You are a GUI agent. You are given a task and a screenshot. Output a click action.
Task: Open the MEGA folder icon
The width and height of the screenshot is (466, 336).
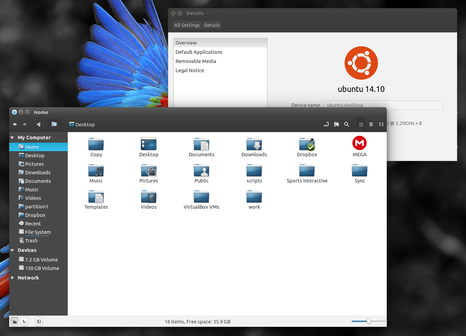coord(360,143)
